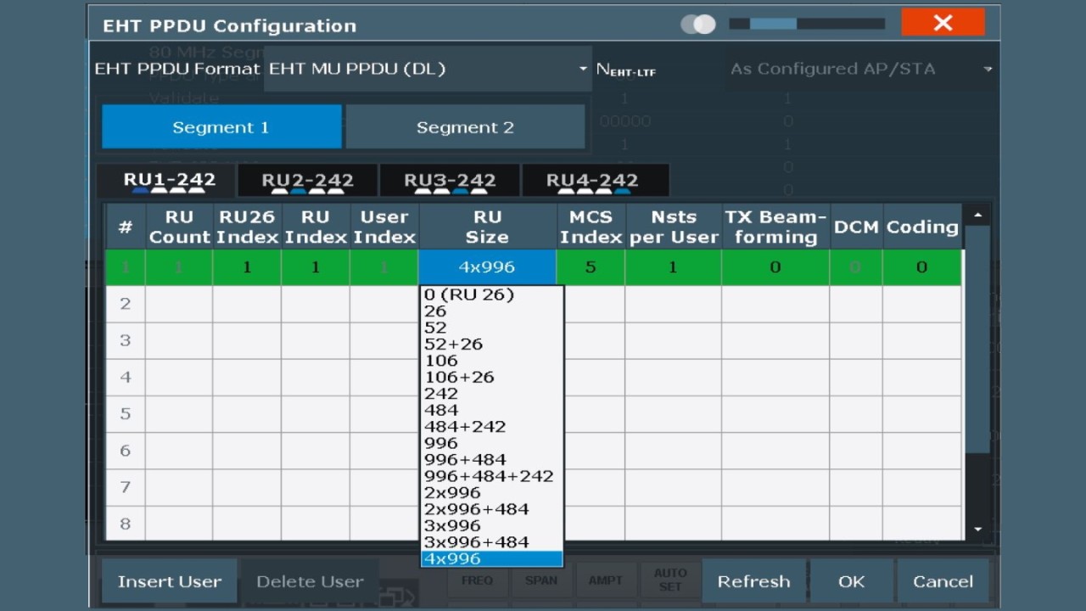Open the EHT PPDU Format dropdown
This screenshot has width=1086, height=611.
pyautogui.click(x=428, y=69)
